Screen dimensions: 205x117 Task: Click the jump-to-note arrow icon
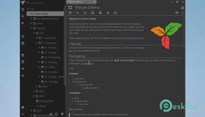pos(23,23)
